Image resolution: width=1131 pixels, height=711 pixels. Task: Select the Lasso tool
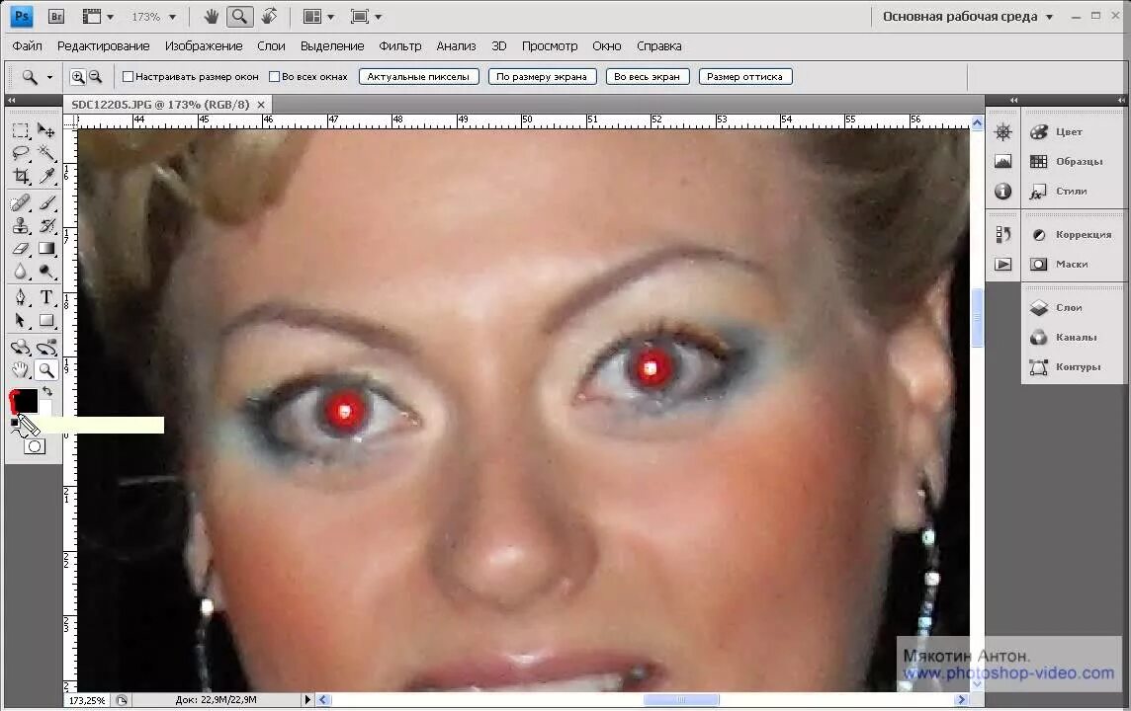pos(20,153)
